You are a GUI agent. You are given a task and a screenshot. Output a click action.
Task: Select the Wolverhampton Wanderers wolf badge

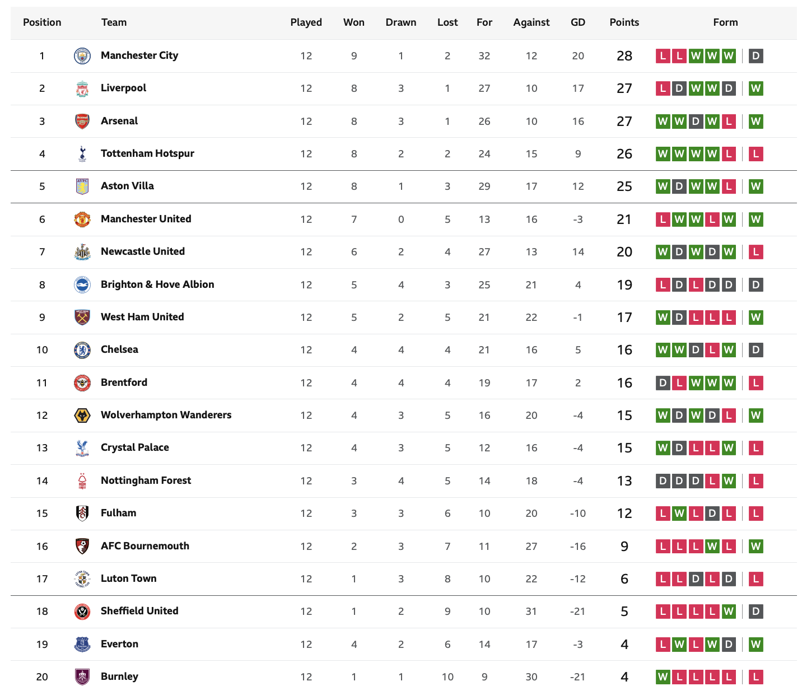pos(82,415)
